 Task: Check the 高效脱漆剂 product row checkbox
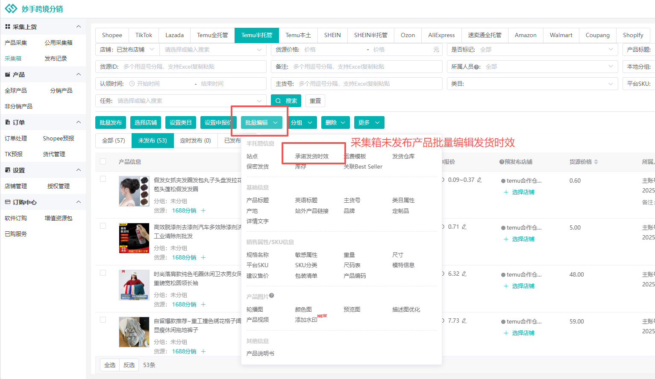click(103, 226)
